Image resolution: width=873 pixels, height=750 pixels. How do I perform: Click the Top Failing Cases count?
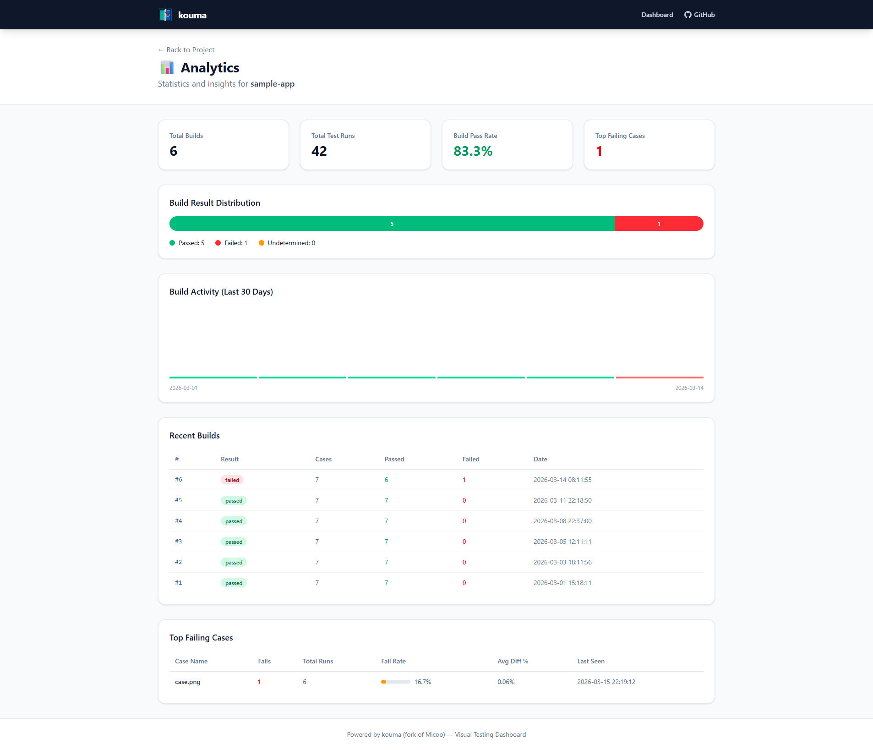[599, 151]
